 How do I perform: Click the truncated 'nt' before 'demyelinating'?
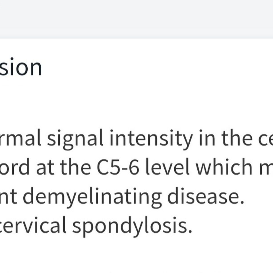pyautogui.click(x=9, y=197)
